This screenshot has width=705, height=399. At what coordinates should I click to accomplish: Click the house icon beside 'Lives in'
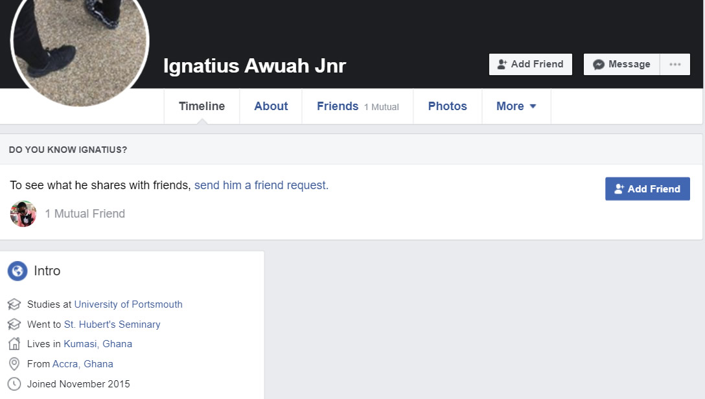click(x=14, y=344)
